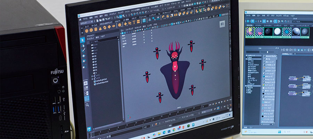Click the magnifier search icon in left panel

pyautogui.click(x=87, y=105)
